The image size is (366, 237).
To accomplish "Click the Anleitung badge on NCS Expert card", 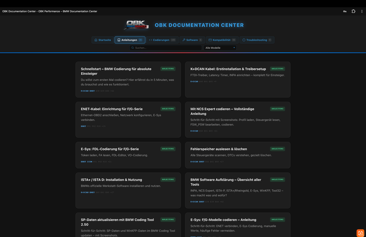I will pyautogui.click(x=278, y=109).
